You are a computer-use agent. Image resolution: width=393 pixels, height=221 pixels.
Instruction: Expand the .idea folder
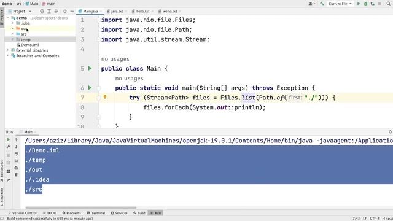coord(12,23)
